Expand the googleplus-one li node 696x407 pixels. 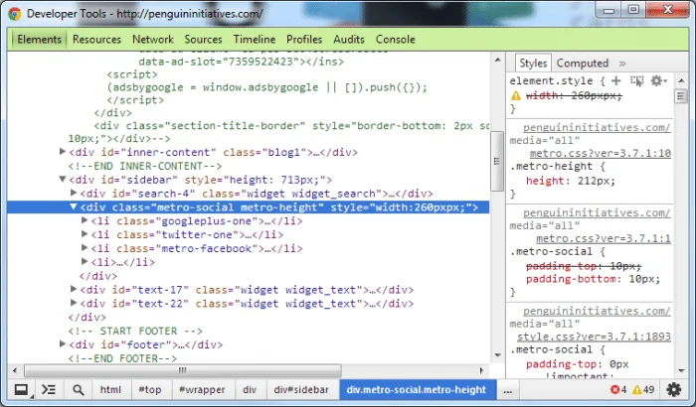point(85,220)
